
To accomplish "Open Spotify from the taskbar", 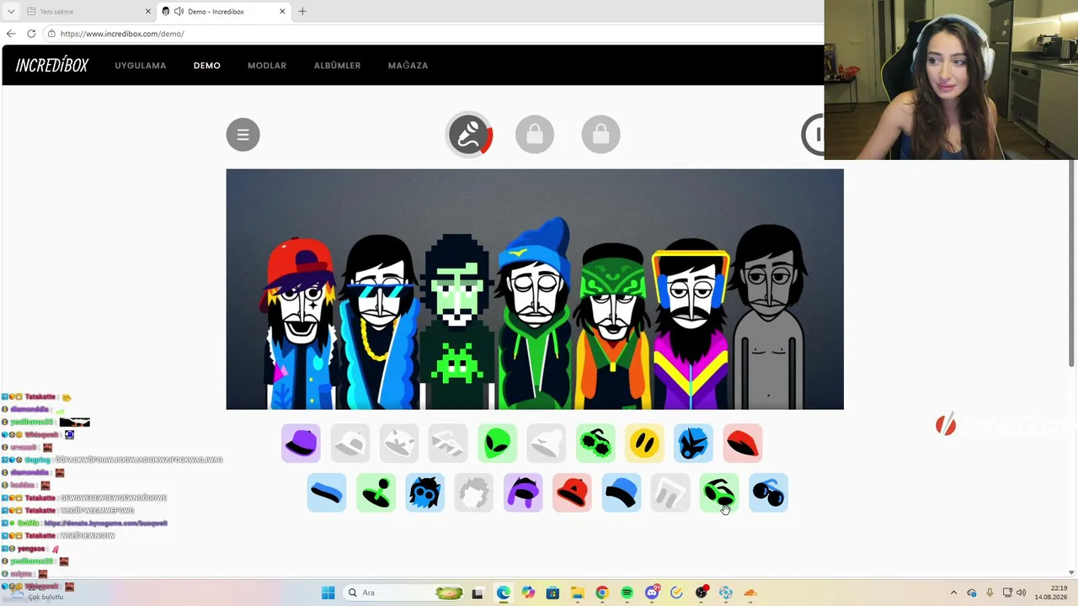I will (627, 593).
